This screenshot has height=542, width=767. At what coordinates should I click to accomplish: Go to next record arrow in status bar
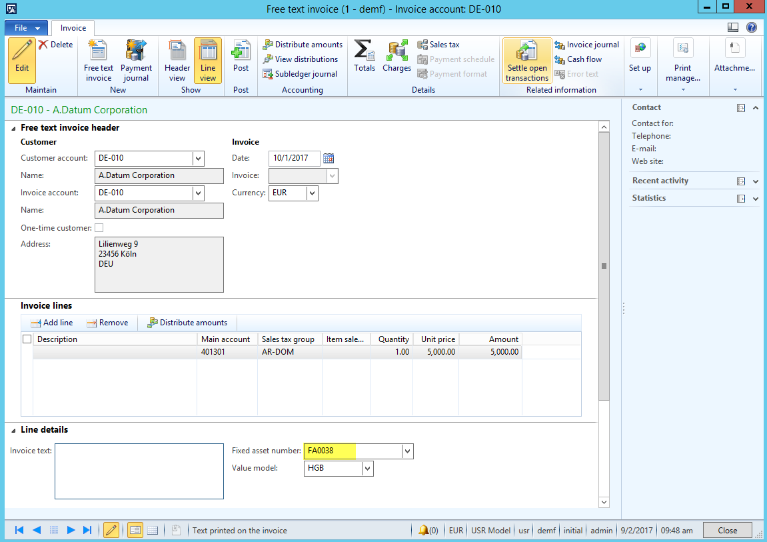71,530
